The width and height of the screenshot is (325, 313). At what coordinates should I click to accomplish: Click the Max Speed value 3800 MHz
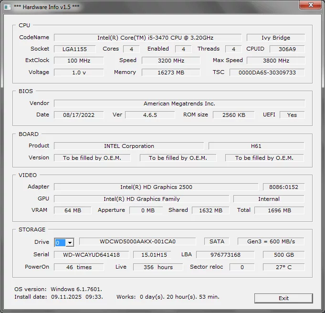(276, 61)
